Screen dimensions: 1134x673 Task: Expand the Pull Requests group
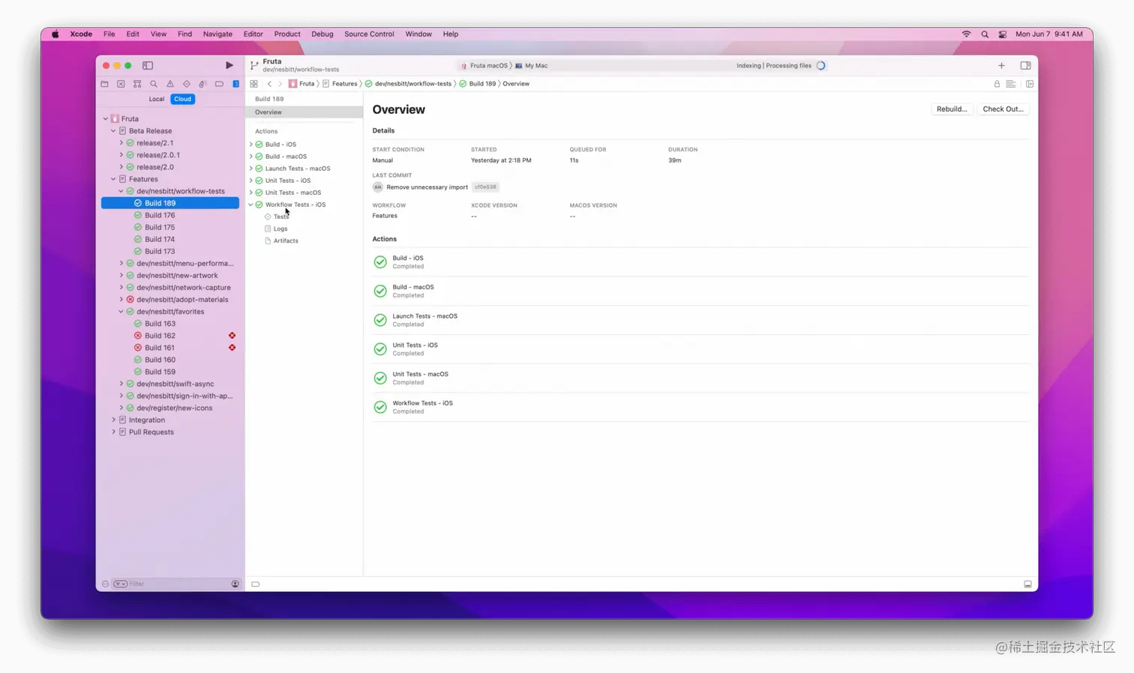[113, 432]
